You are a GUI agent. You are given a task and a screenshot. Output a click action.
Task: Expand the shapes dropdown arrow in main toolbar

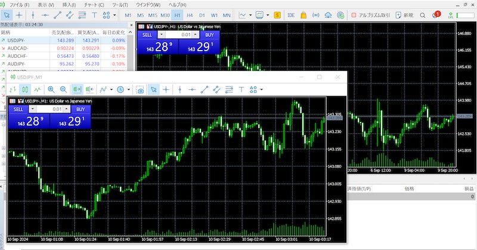point(114,15)
